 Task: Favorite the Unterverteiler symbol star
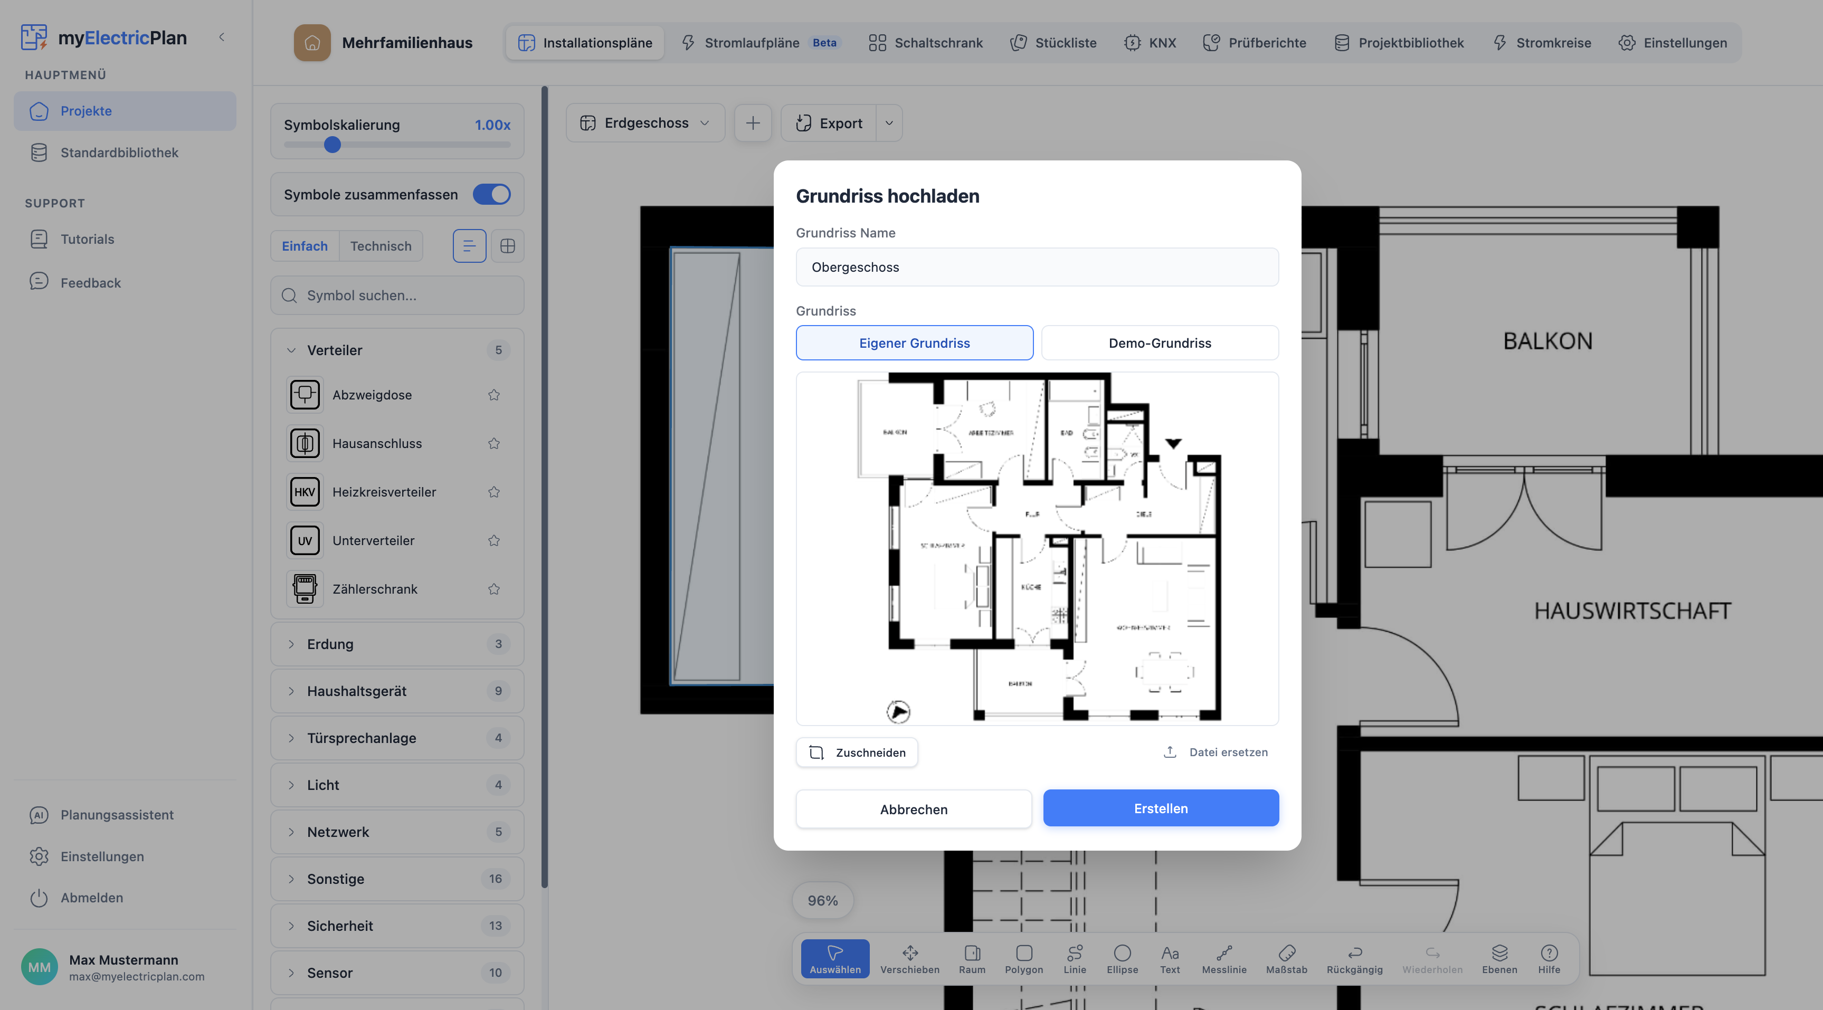[x=494, y=541]
